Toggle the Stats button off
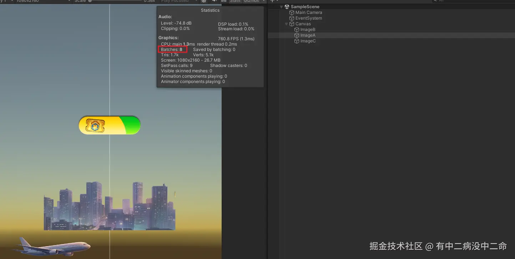 tap(235, 1)
